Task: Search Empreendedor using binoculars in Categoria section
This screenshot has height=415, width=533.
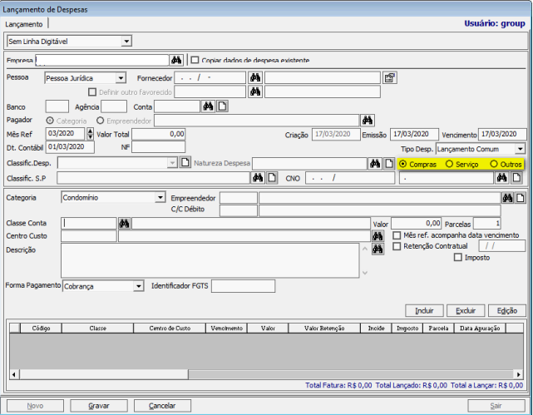Action: 507,198
